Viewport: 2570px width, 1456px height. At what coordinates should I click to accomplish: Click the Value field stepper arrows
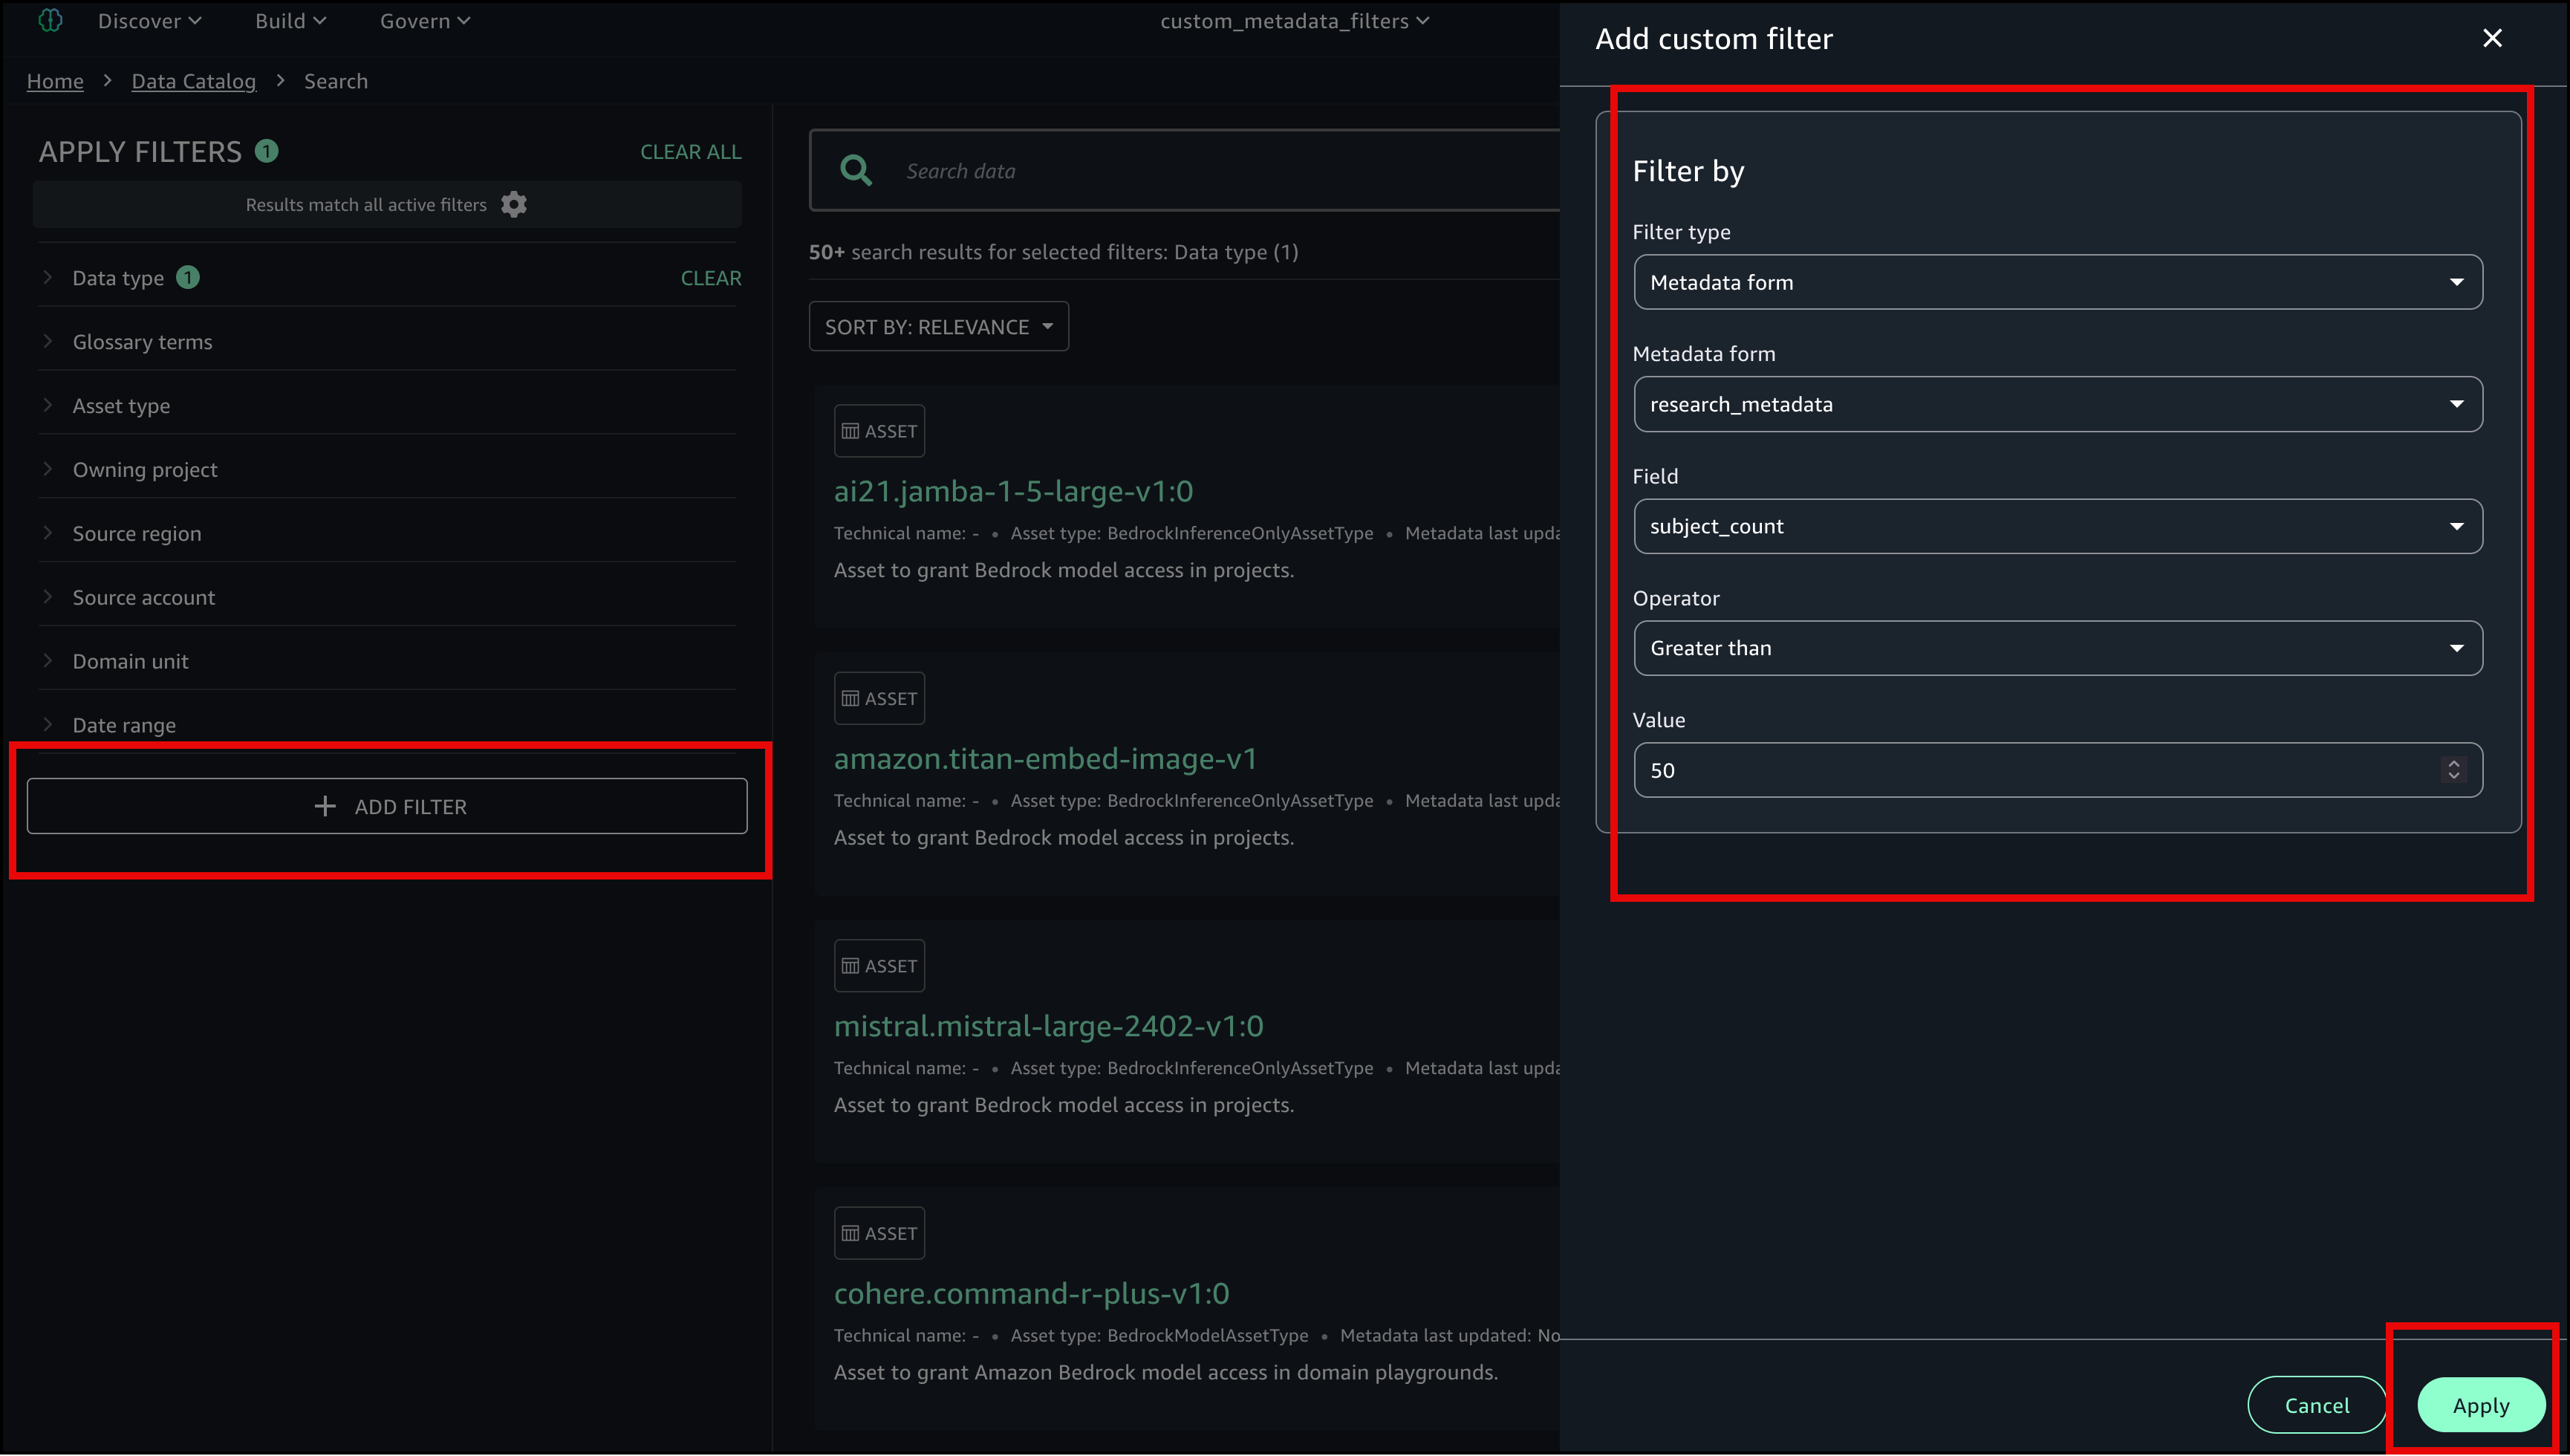[2453, 770]
